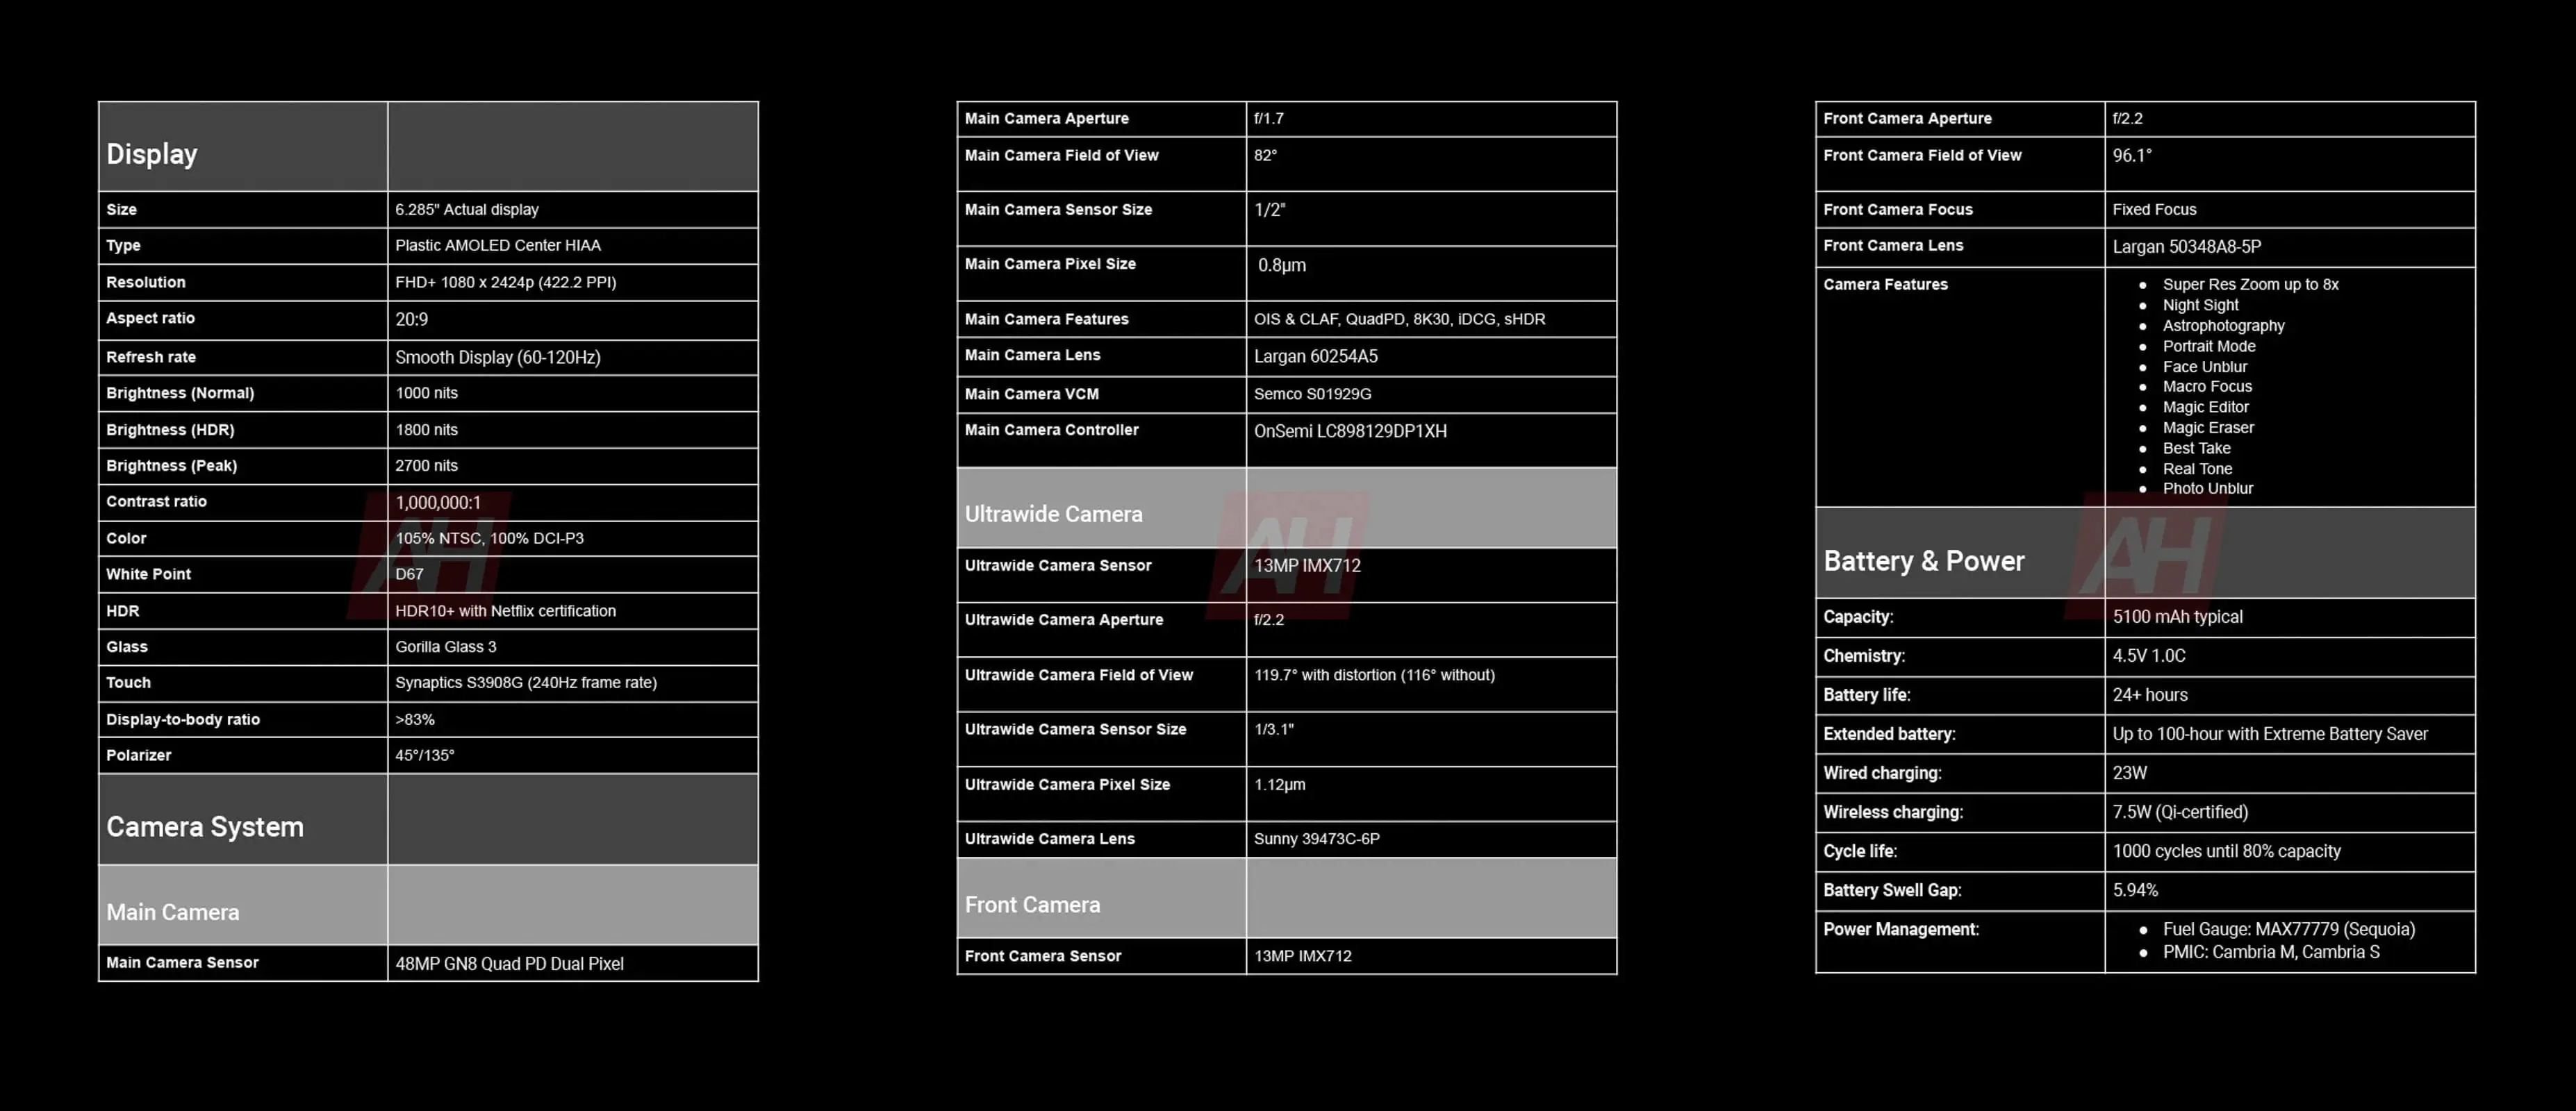Click the '1800 nits' HDR brightness value
The width and height of the screenshot is (2576, 1111).
pyautogui.click(x=427, y=430)
